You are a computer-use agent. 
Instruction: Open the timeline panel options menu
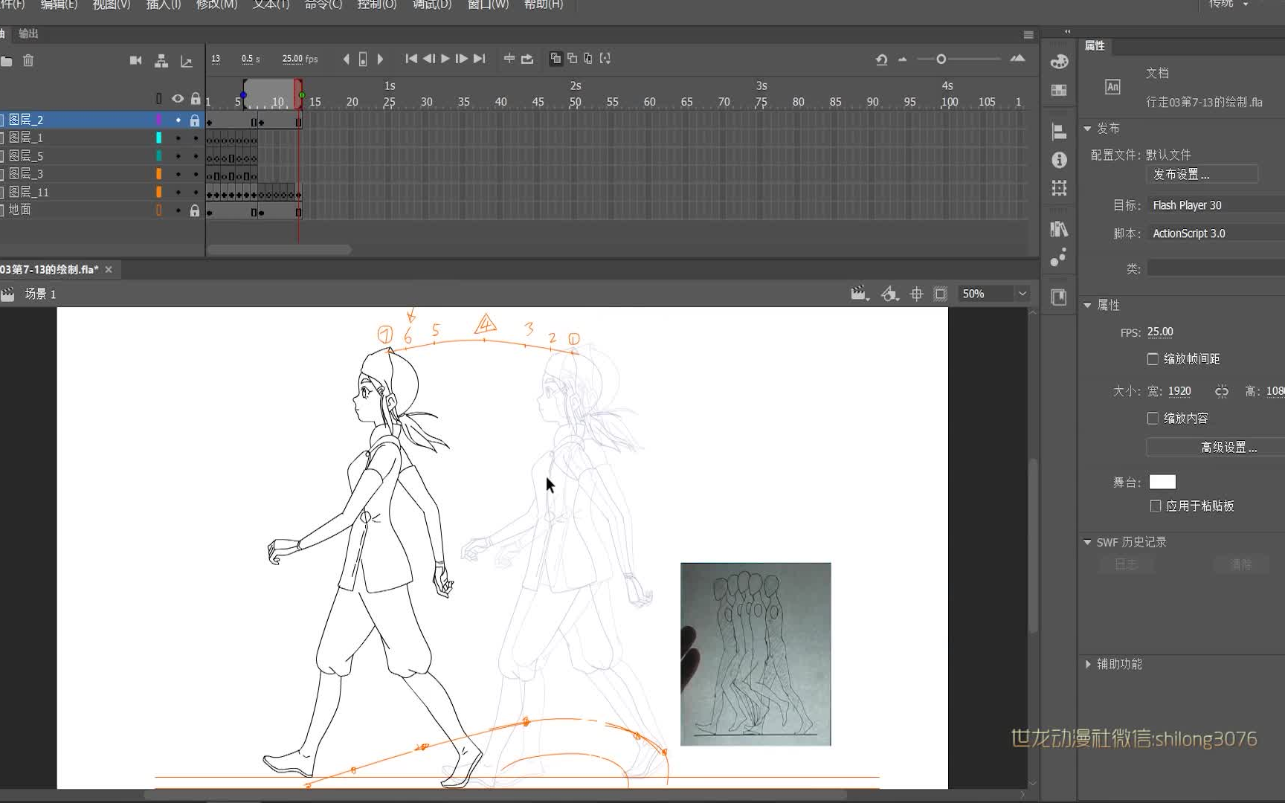click(1028, 35)
